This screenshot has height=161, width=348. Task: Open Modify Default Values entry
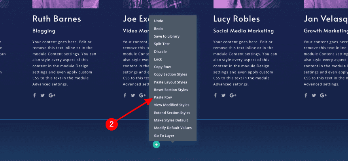pos(173,128)
